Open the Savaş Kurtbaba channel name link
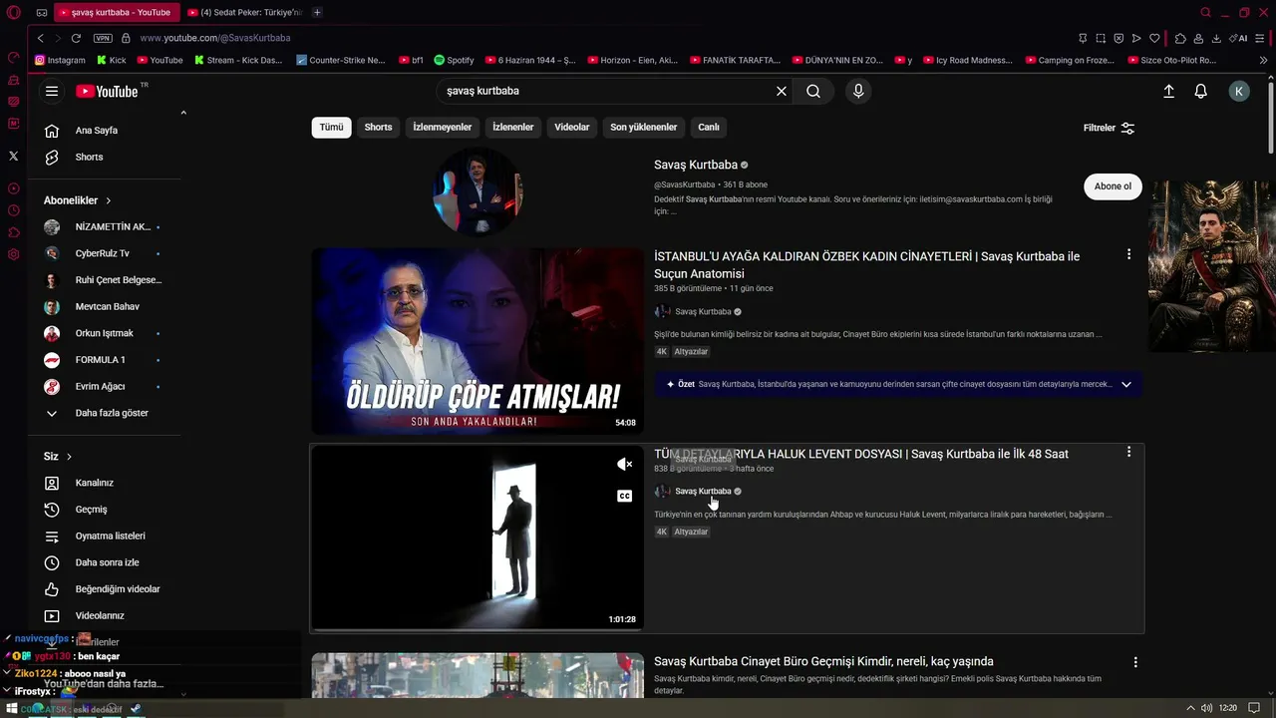Image resolution: width=1276 pixels, height=718 pixels. click(696, 165)
